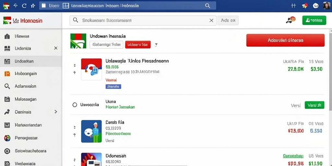The height and width of the screenshot is (166, 332).
Task: Click the Malosaegan sidebar icon
Action: (x=7, y=99)
